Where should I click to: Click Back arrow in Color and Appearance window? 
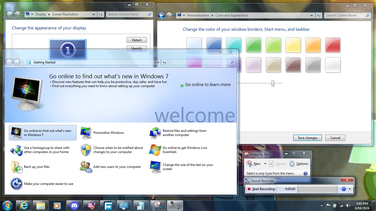(x=161, y=15)
